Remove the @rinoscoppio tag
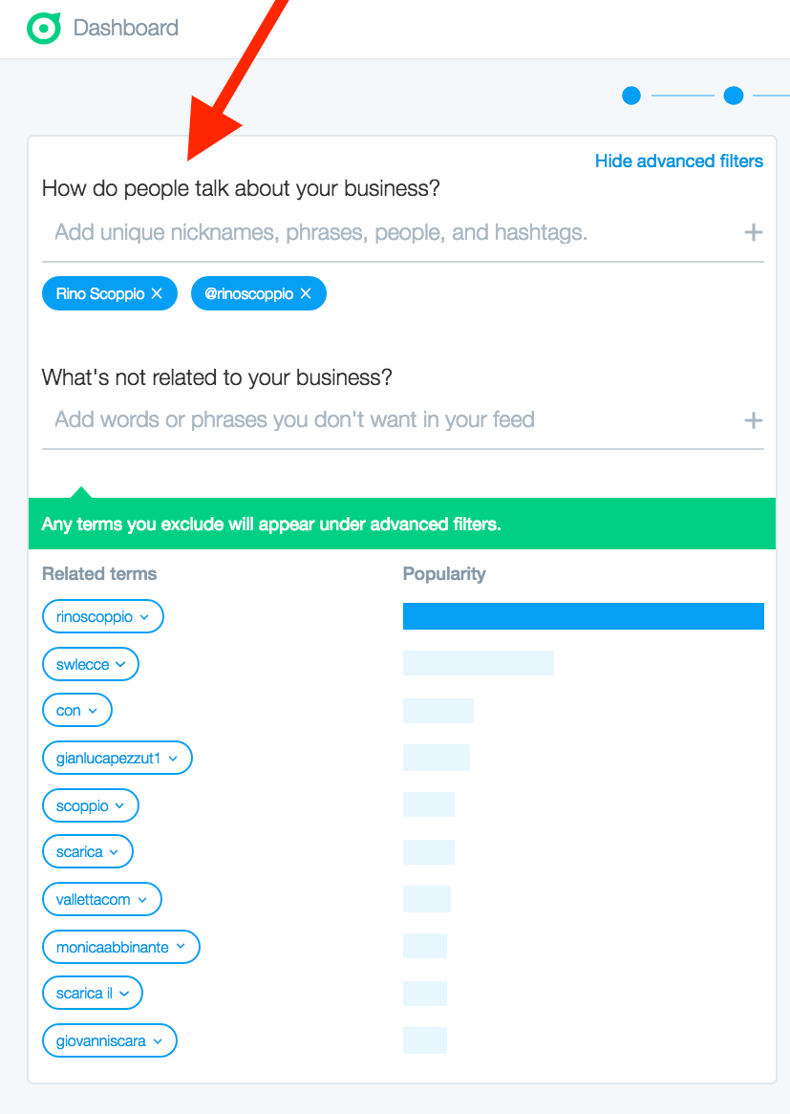The height and width of the screenshot is (1114, 790). pos(306,294)
